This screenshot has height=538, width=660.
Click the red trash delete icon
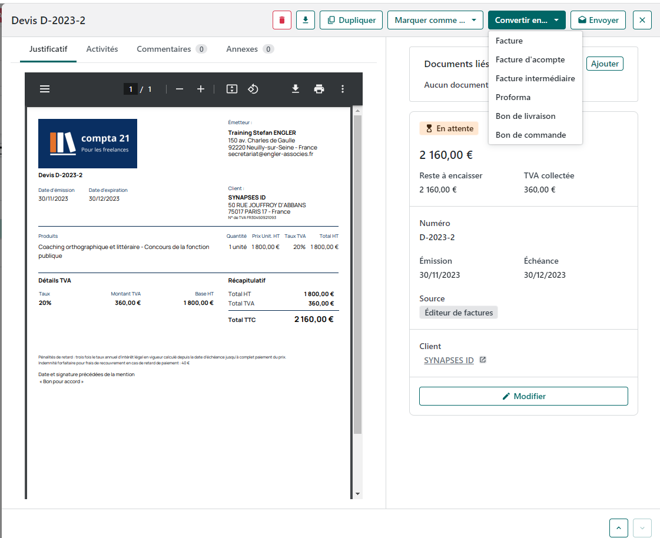(281, 20)
